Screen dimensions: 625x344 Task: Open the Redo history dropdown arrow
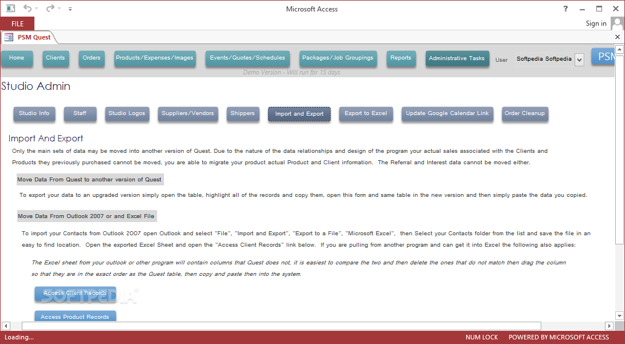click(x=60, y=9)
